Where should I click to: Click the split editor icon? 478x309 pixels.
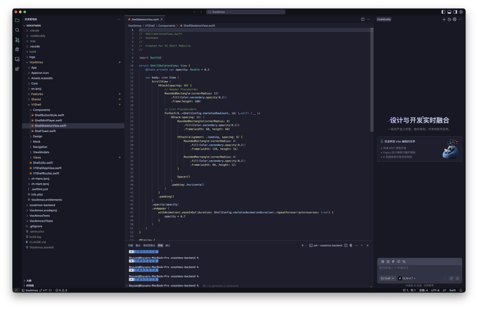coord(362,19)
